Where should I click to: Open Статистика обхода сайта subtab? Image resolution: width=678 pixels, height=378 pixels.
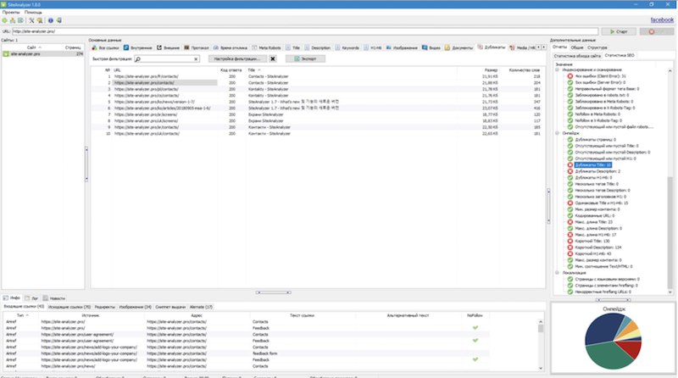[577, 56]
